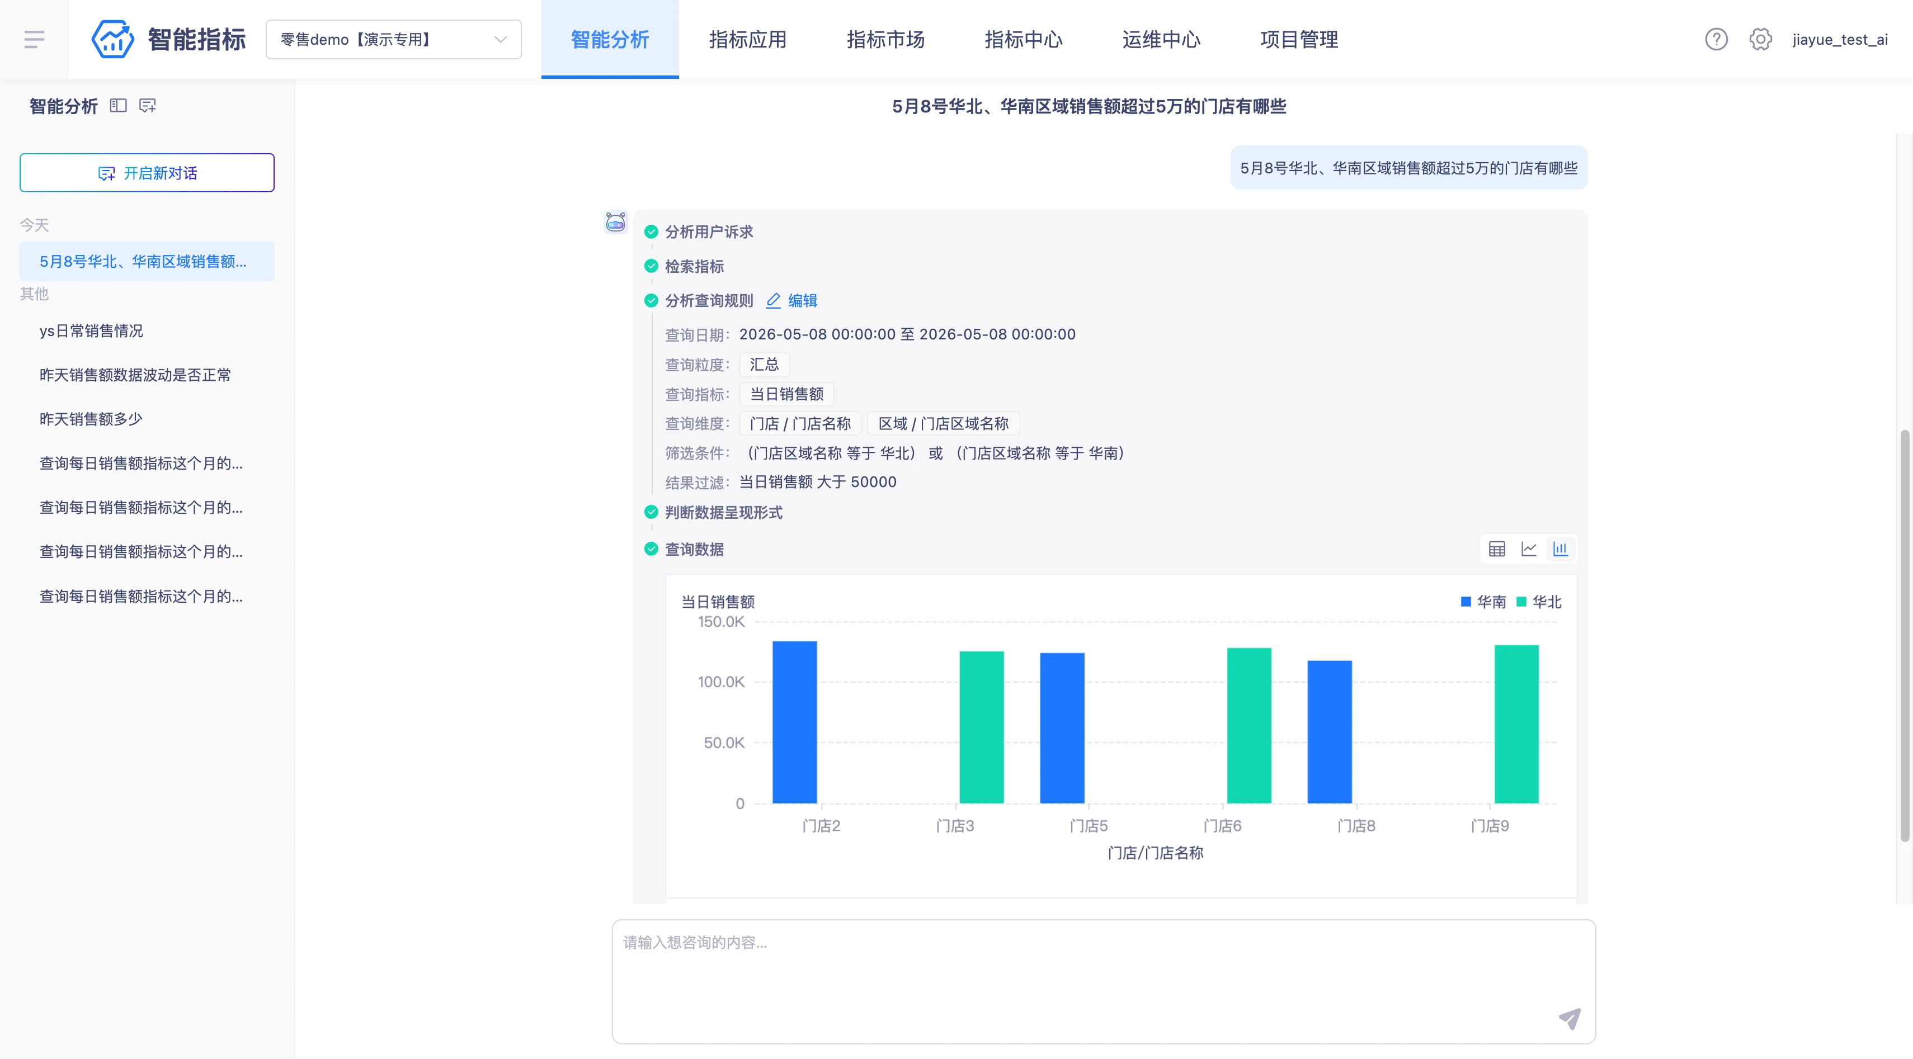Switch to 指标应用 tab
Viewport: 1913px width, 1059px height.
point(748,39)
